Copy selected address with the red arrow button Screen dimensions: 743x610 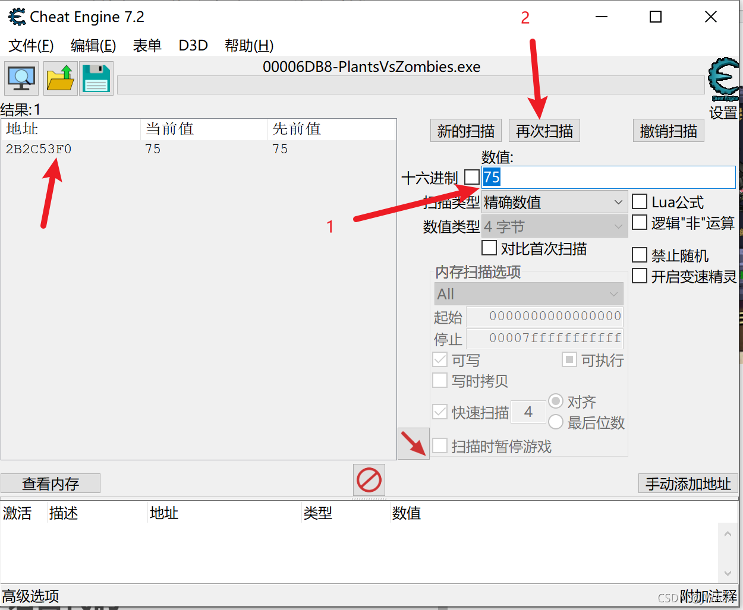tap(414, 444)
